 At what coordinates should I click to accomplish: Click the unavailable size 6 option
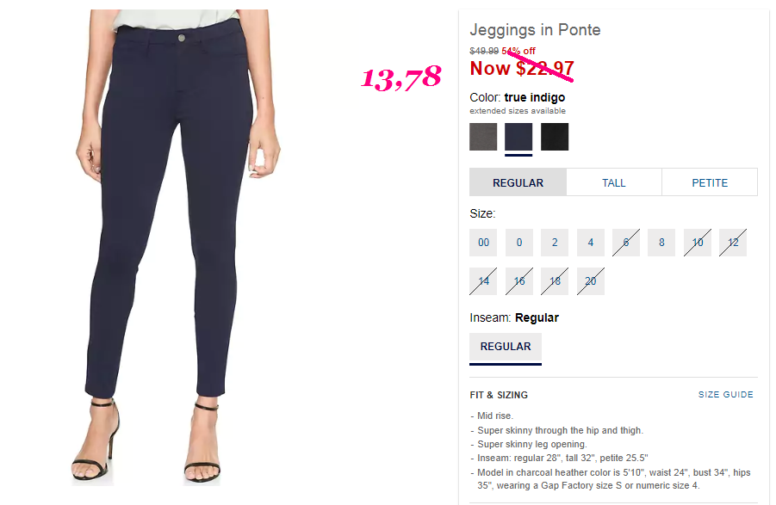tap(626, 243)
